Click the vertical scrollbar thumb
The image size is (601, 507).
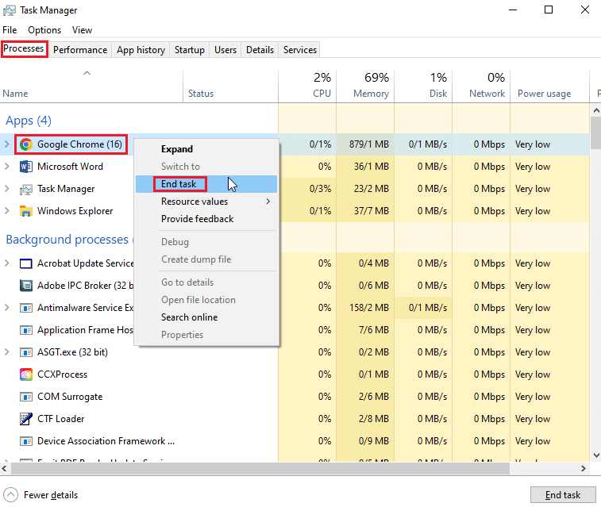pyautogui.click(x=596, y=133)
